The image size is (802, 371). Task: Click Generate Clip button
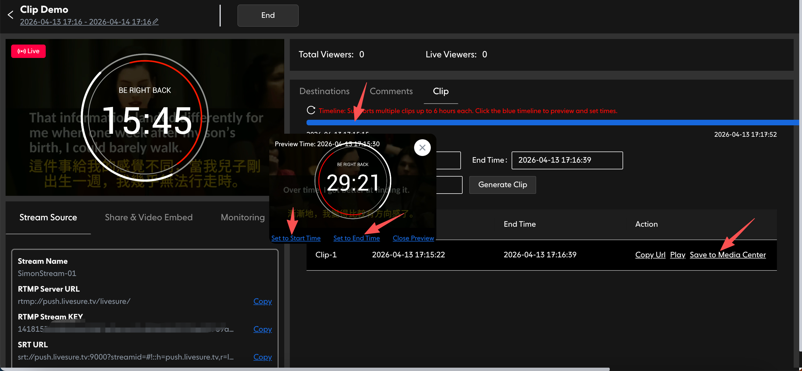(502, 185)
